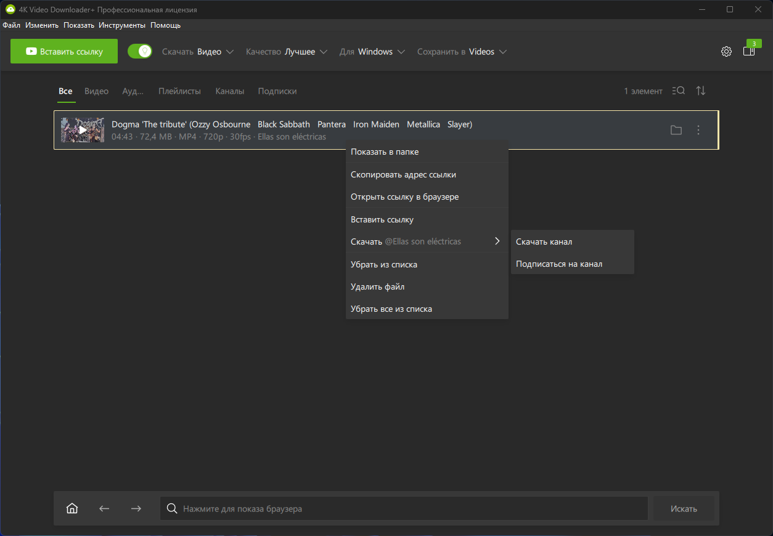The image size is (773, 536).
Task: Open the Инструменты menu
Action: click(122, 25)
